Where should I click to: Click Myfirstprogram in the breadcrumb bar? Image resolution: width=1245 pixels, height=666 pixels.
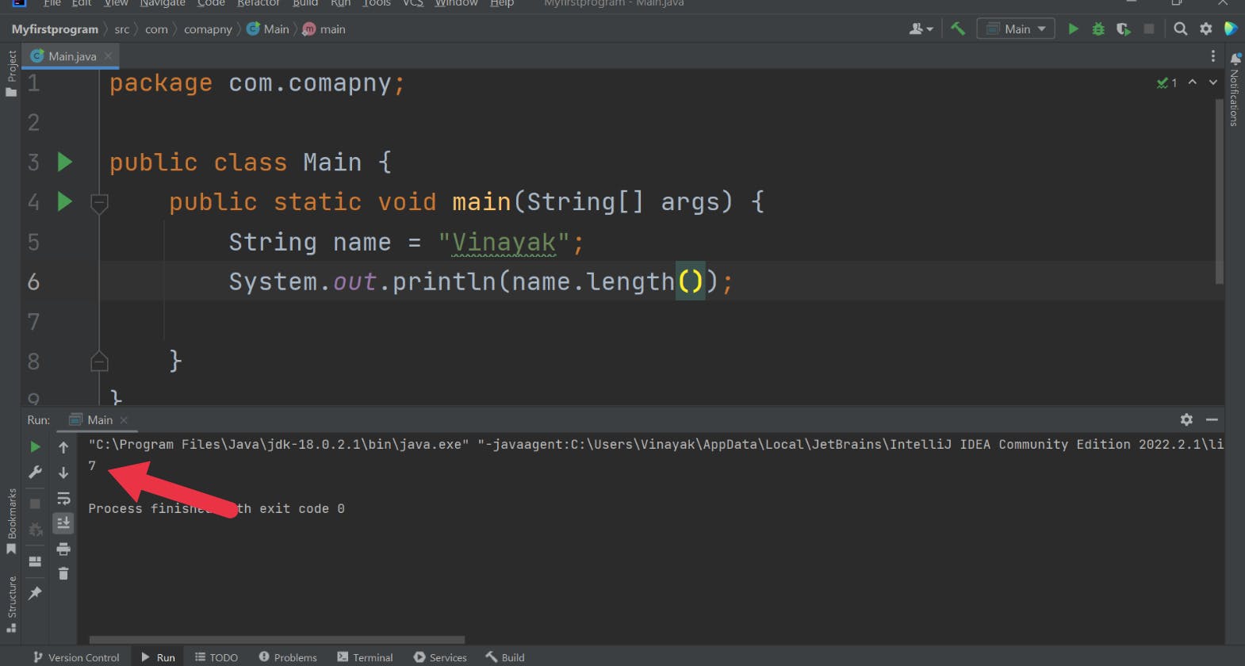click(x=55, y=29)
